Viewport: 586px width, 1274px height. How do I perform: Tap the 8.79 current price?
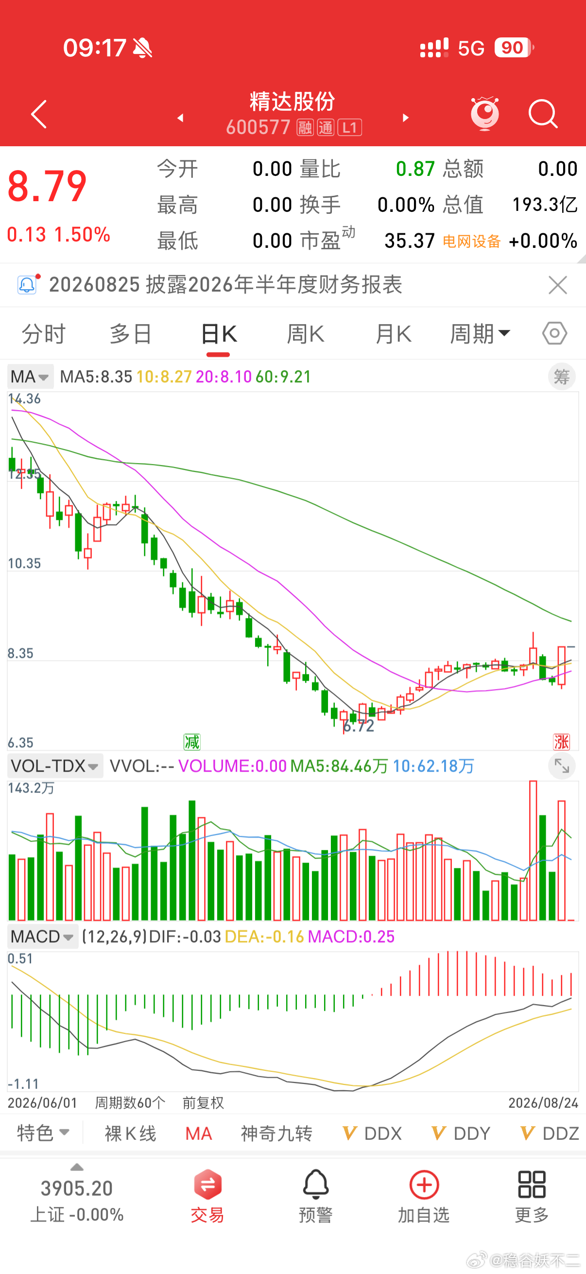pyautogui.click(x=47, y=187)
